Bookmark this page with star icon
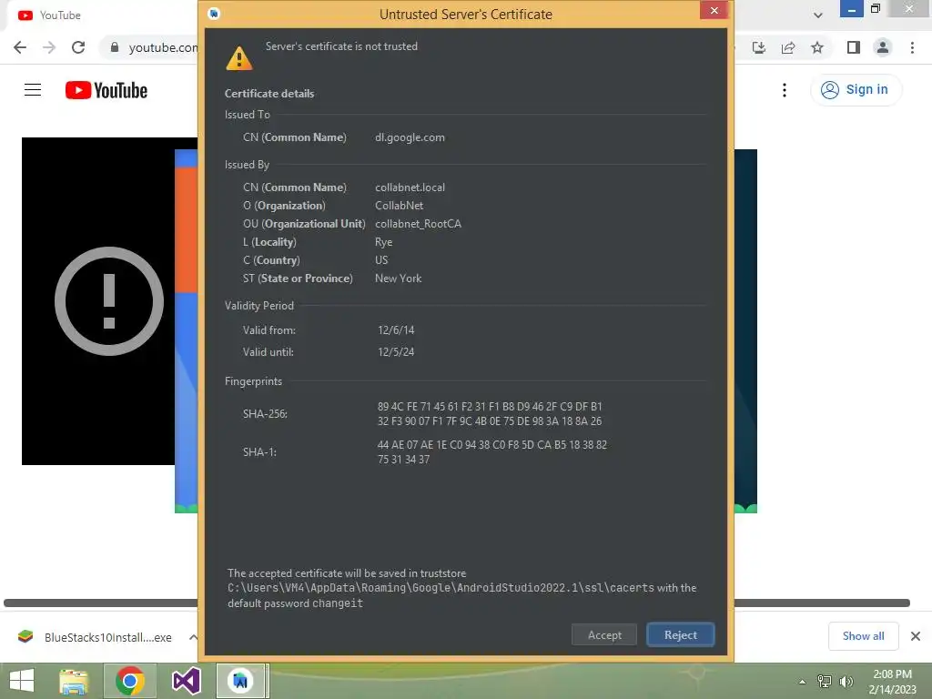 point(817,47)
